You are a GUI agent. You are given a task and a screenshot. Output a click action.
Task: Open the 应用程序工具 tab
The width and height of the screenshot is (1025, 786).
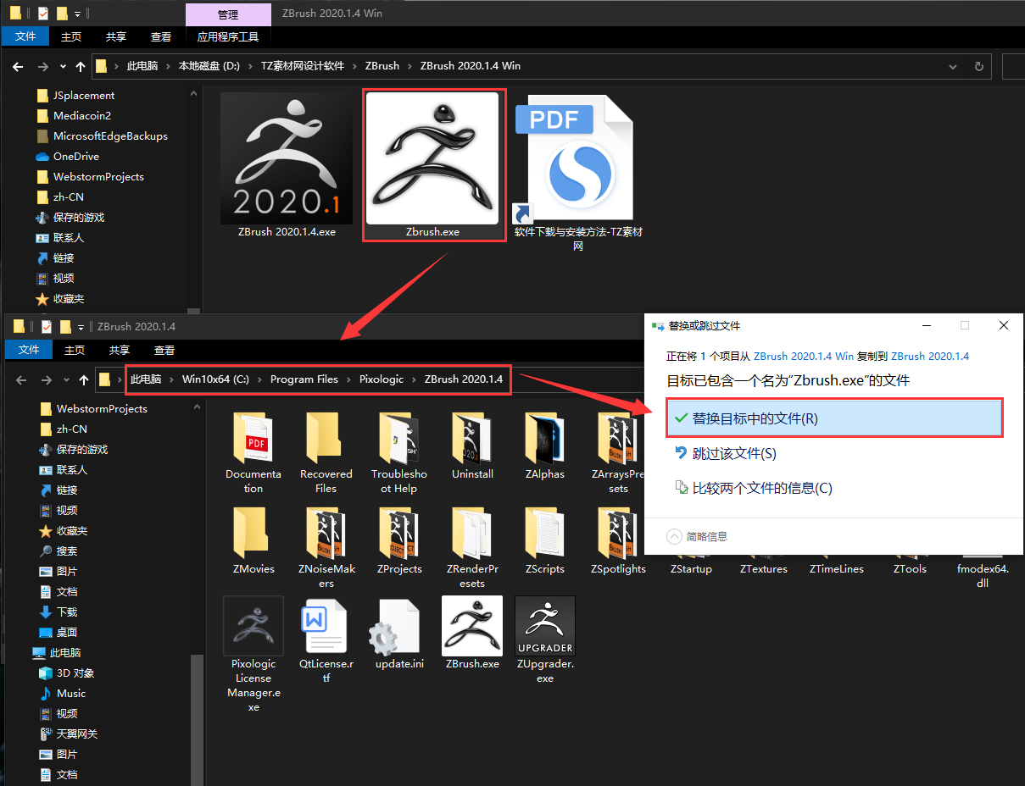click(x=228, y=36)
